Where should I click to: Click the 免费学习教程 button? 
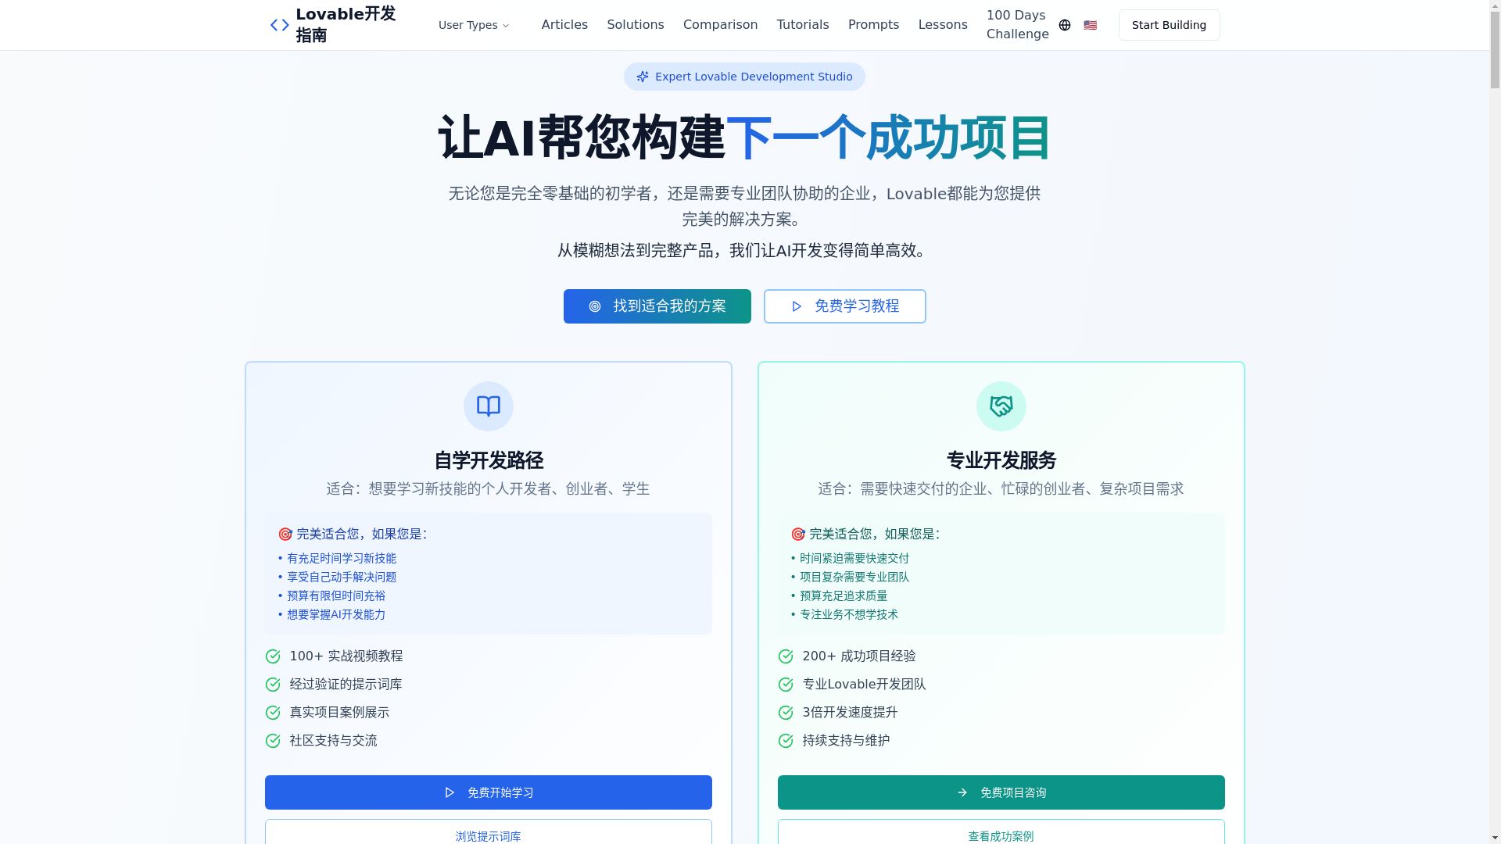(845, 306)
